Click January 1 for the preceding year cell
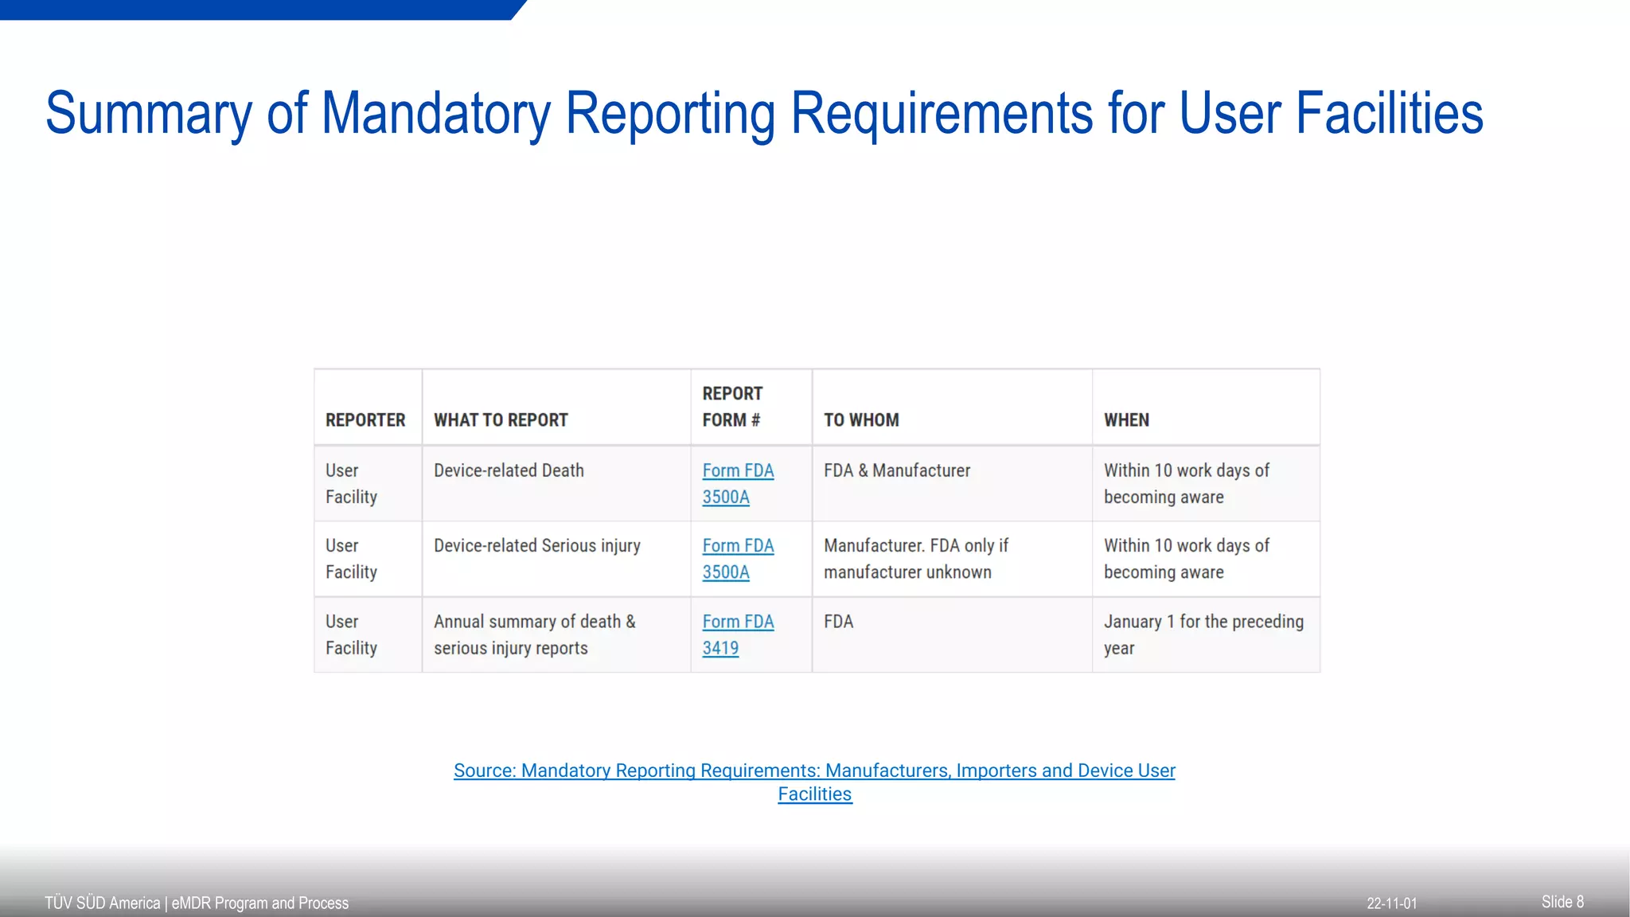Screen dimensions: 1630x917 pos(1203,634)
